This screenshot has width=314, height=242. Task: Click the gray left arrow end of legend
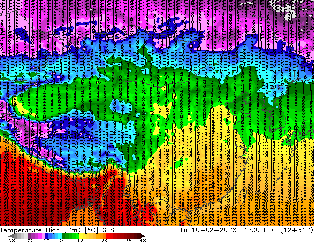click(11, 236)
